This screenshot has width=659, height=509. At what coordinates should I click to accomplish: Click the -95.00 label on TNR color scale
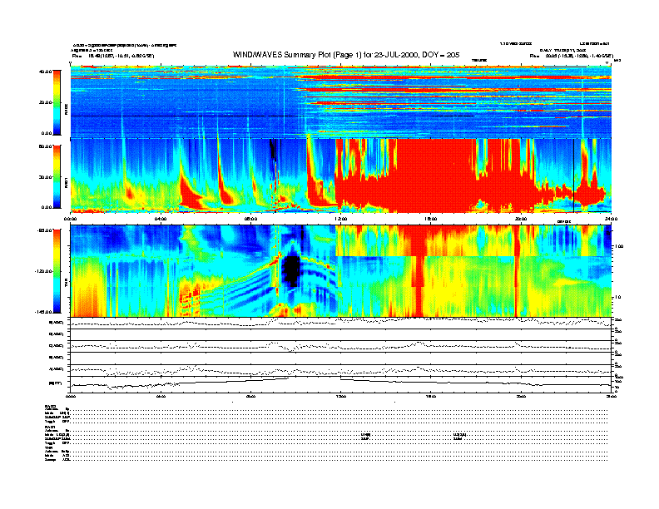tap(44, 230)
